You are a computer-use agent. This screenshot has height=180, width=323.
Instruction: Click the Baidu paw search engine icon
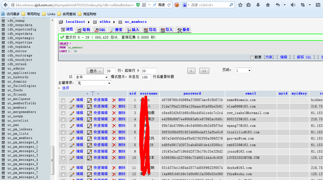pos(185,5)
